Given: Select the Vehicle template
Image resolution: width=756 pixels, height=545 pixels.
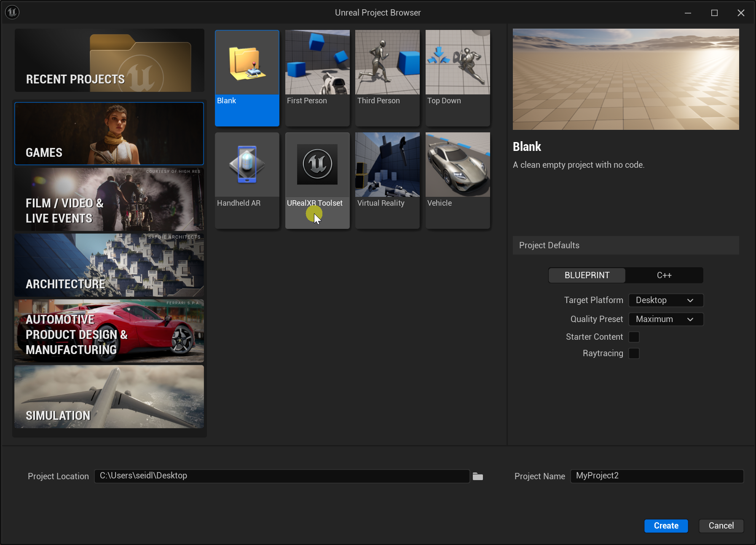Looking at the screenshot, I should (458, 180).
